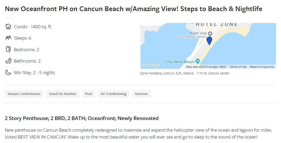
Task: Open the Terms of Use link
Action: 238,67
